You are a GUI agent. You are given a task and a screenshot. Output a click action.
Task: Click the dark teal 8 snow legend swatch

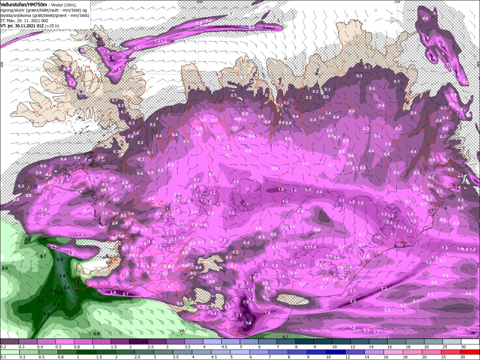(304, 342)
